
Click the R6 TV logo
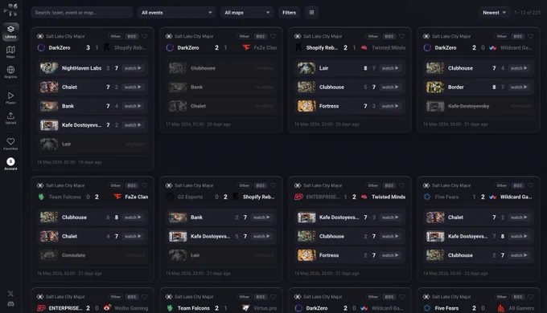click(10, 10)
